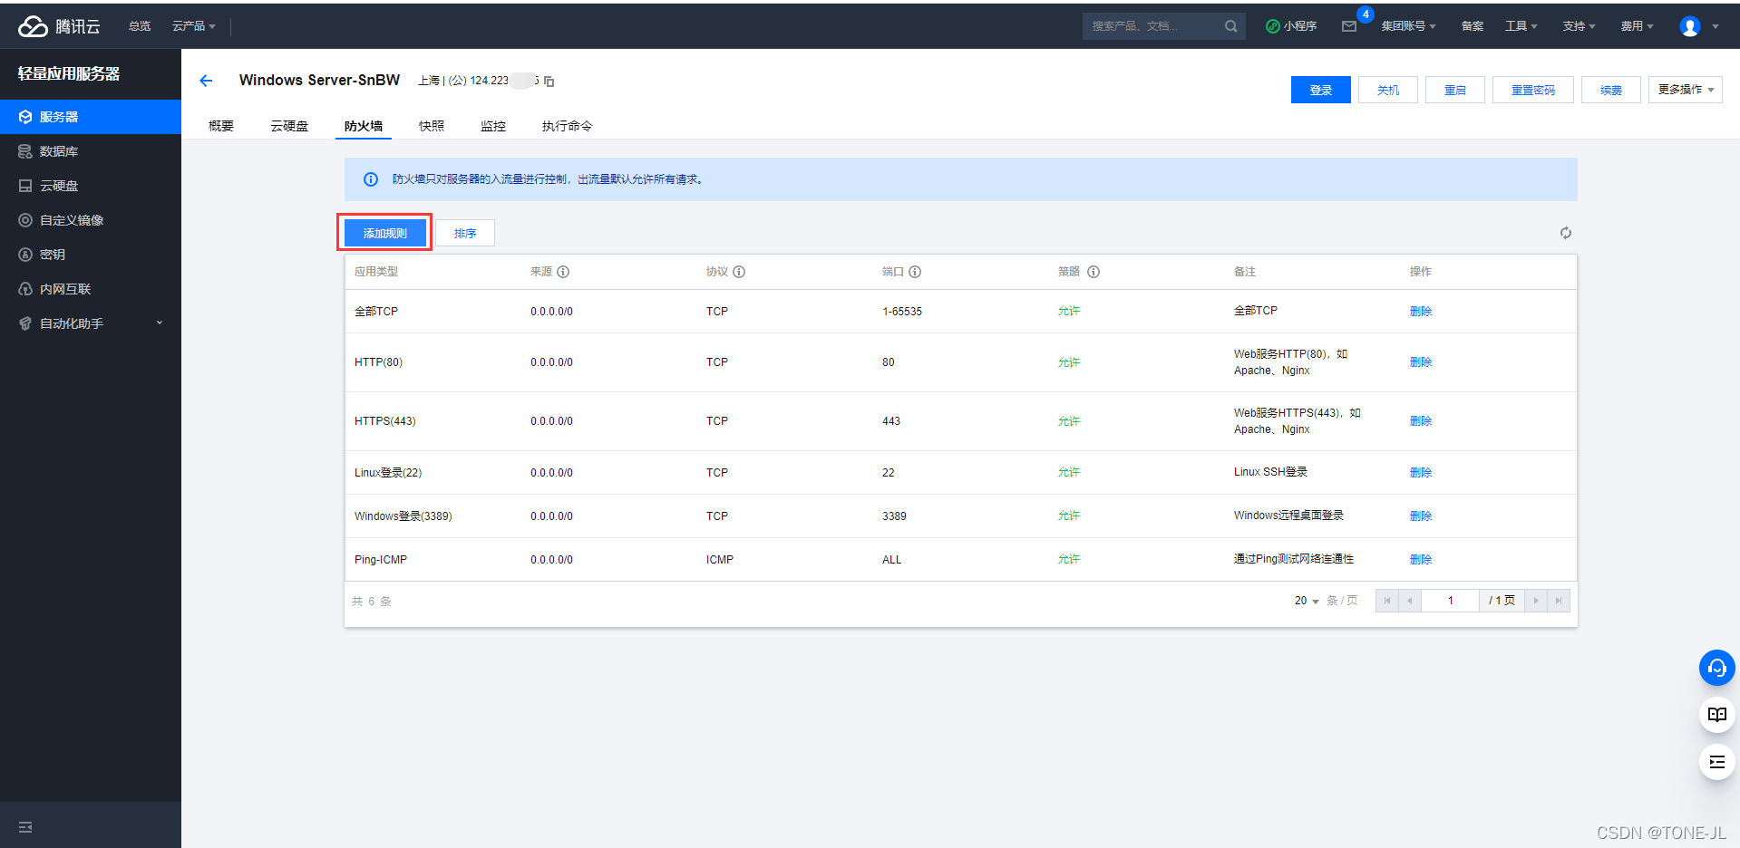Switch to the 执行命令 tab
The image size is (1740, 848).
coord(568,126)
